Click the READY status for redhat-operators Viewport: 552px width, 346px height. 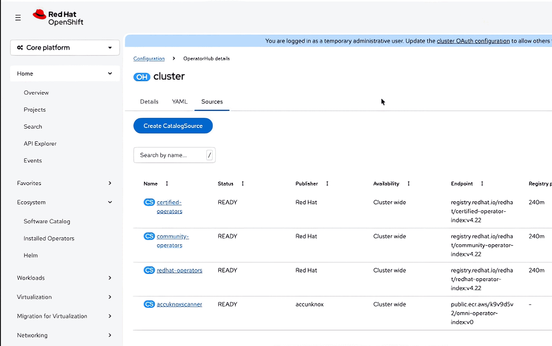[x=227, y=270]
